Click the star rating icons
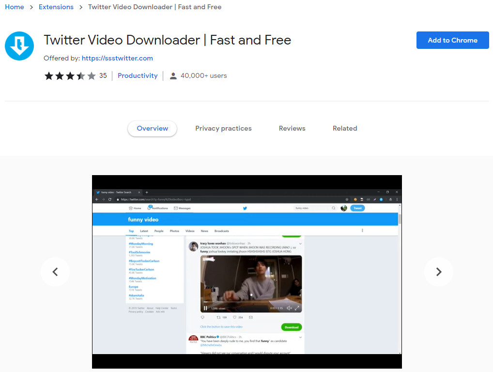The width and height of the screenshot is (493, 372). 70,76
